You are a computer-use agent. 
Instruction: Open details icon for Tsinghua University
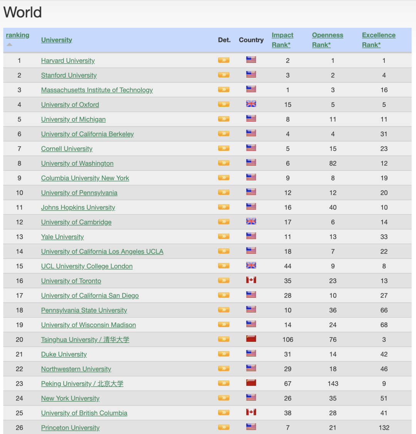[224, 339]
